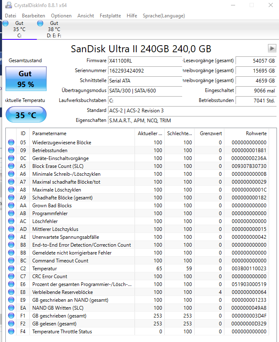Click status orb for Gemeldete nicht korrigierbare Fehler

[x=11, y=252]
